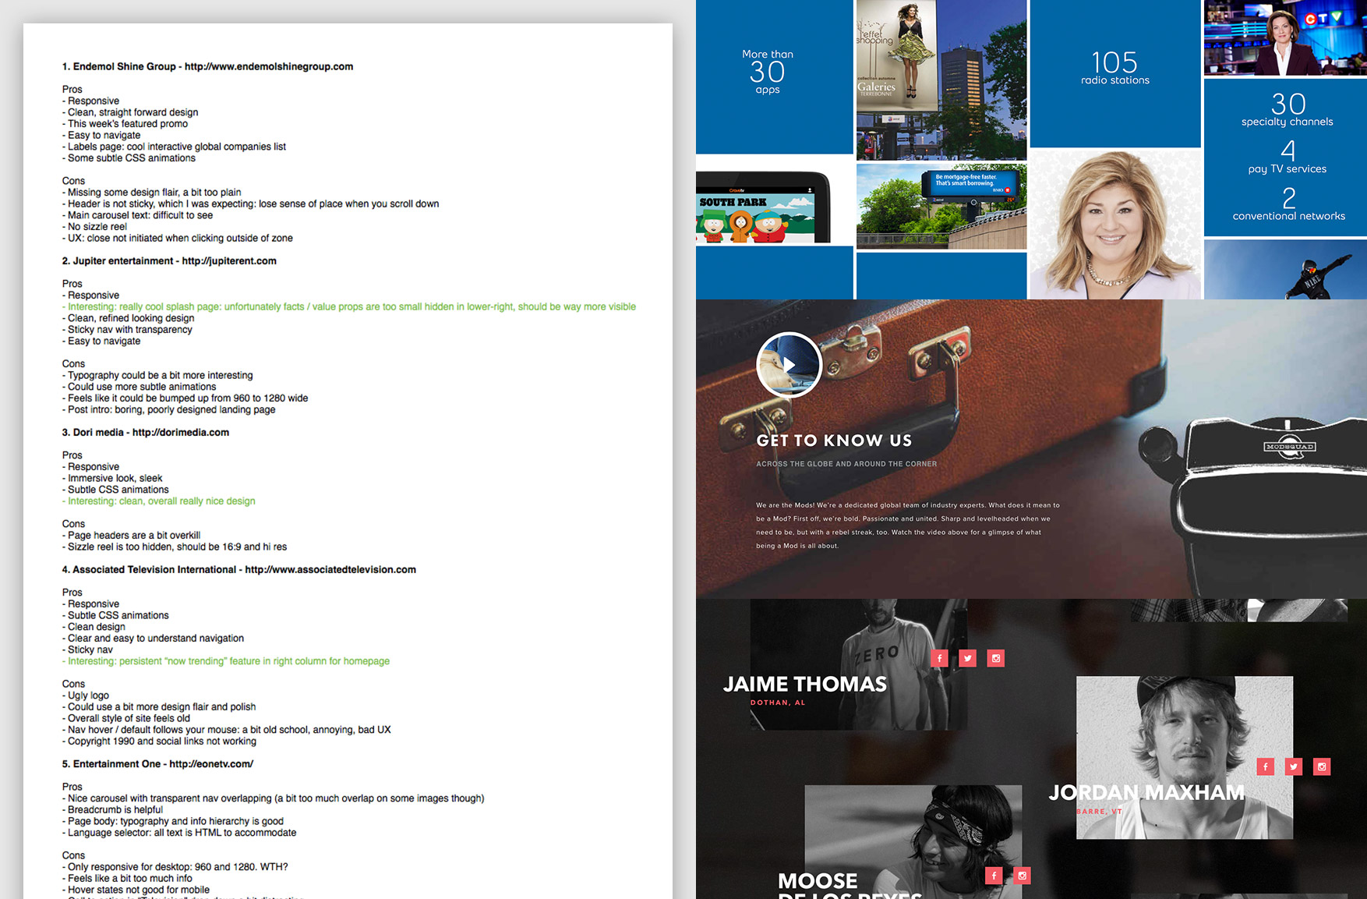Open the mortgage-free billboard image tile
The height and width of the screenshot is (899, 1367).
(x=941, y=206)
